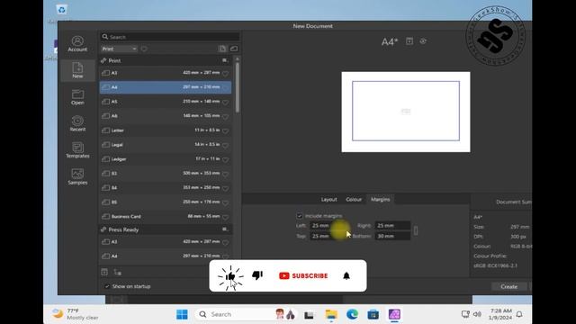Select the Margins tab

(x=380, y=200)
